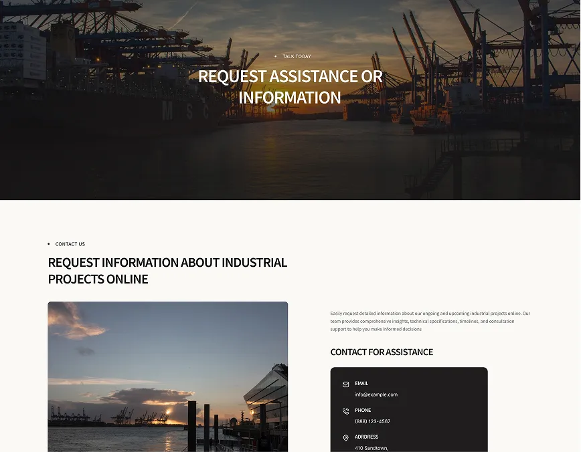Click the email envelope icon
The image size is (581, 452).
click(x=345, y=384)
